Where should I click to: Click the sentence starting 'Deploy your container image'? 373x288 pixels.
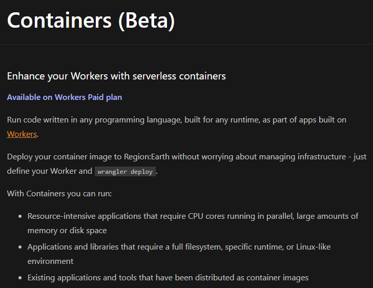point(186,164)
